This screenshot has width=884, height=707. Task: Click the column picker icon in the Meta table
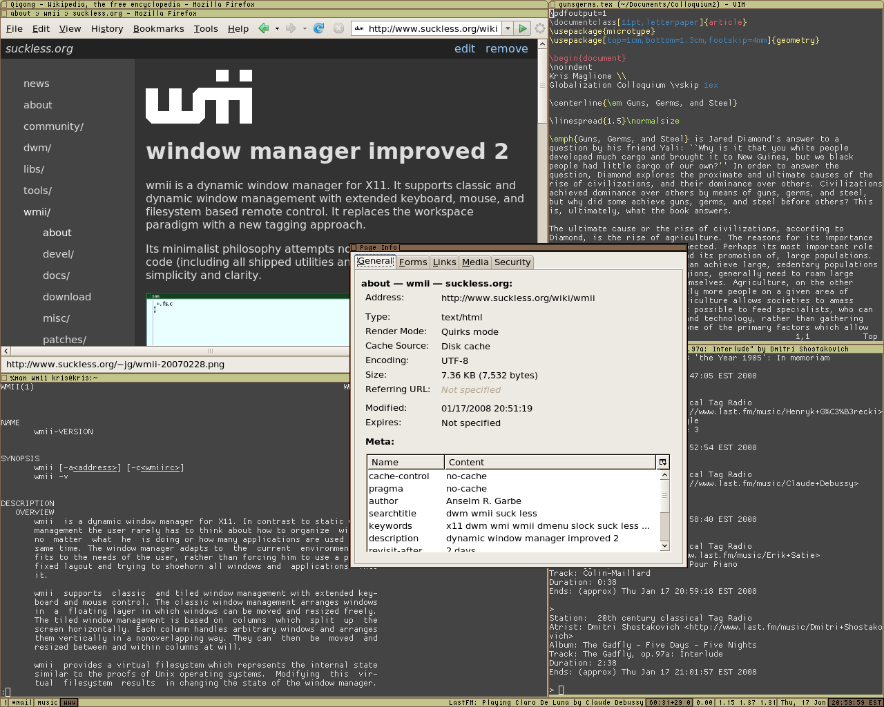(x=662, y=462)
